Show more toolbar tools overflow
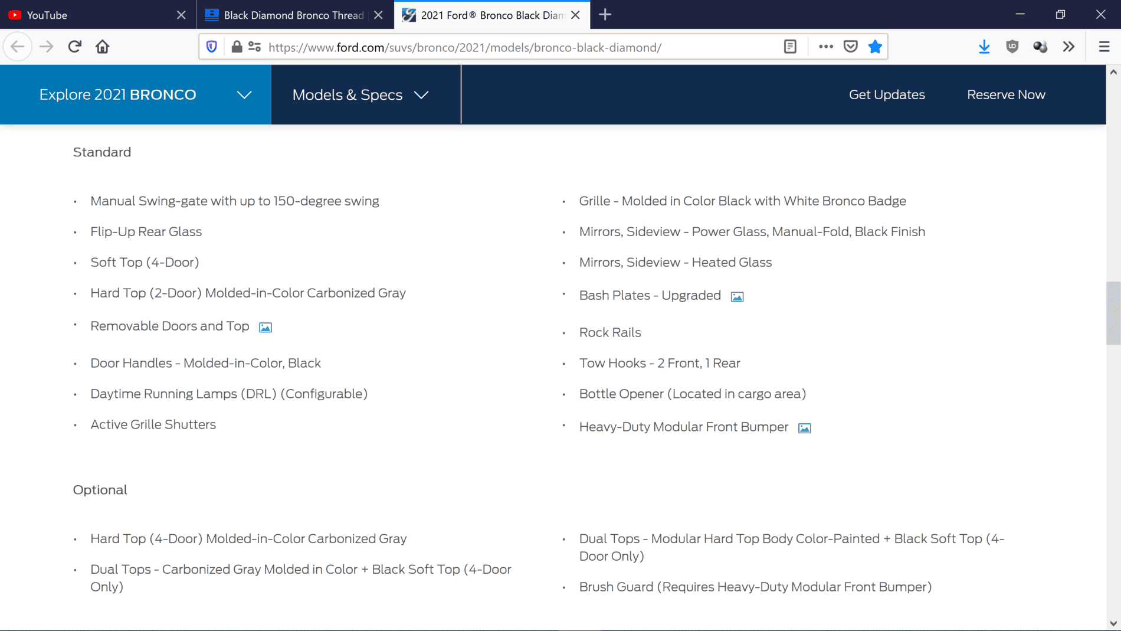 (1068, 47)
